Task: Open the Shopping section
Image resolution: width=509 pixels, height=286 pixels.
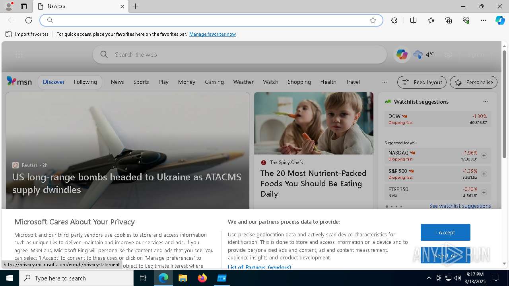Action: pyautogui.click(x=299, y=82)
